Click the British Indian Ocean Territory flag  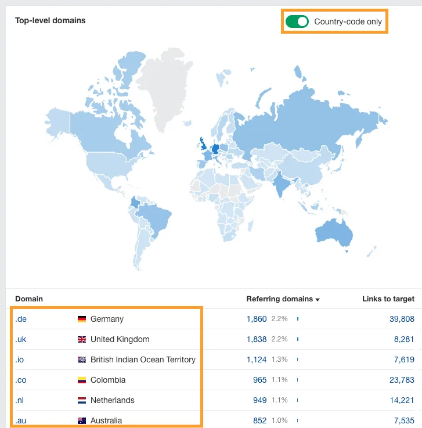[82, 359]
